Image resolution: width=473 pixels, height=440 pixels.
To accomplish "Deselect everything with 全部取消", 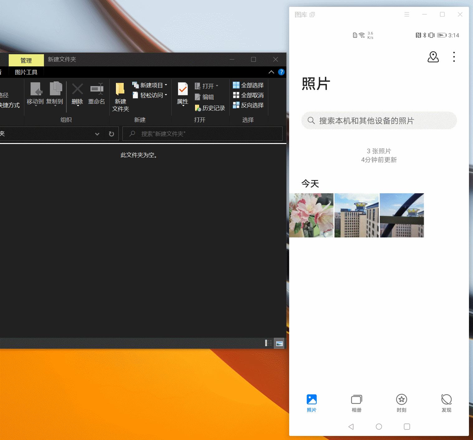I will (x=248, y=95).
